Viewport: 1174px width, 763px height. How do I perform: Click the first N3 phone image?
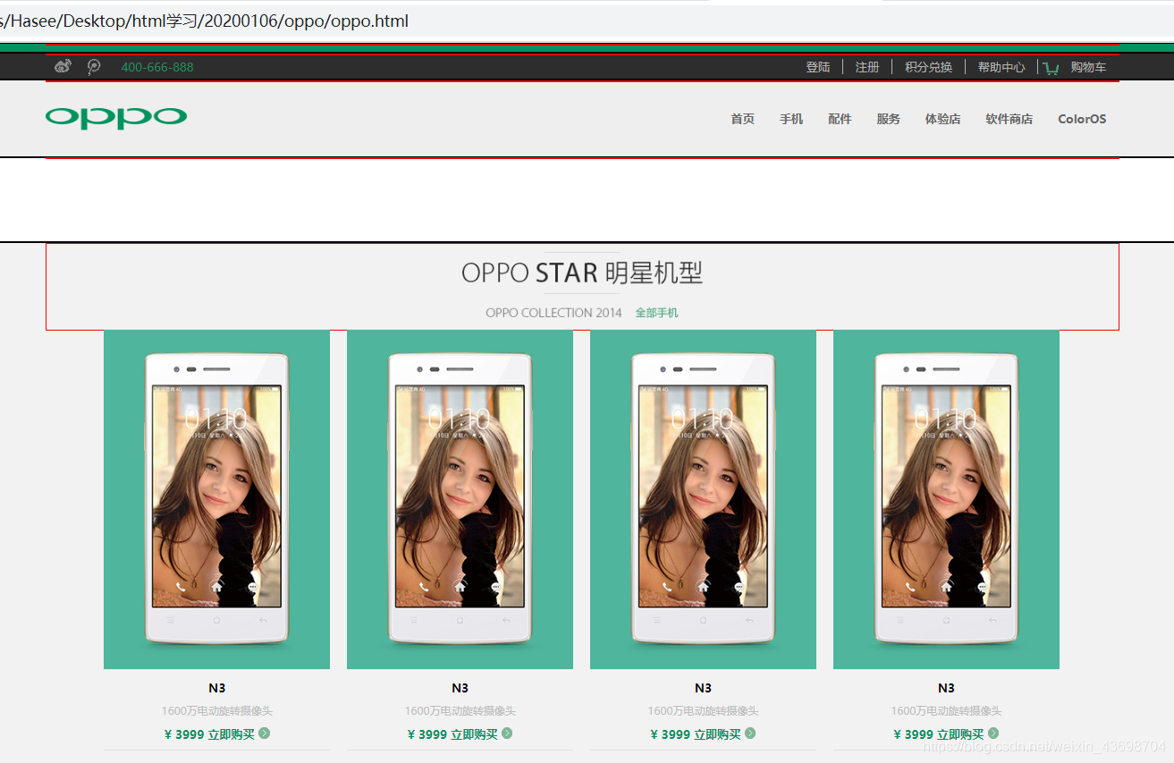pyautogui.click(x=216, y=499)
